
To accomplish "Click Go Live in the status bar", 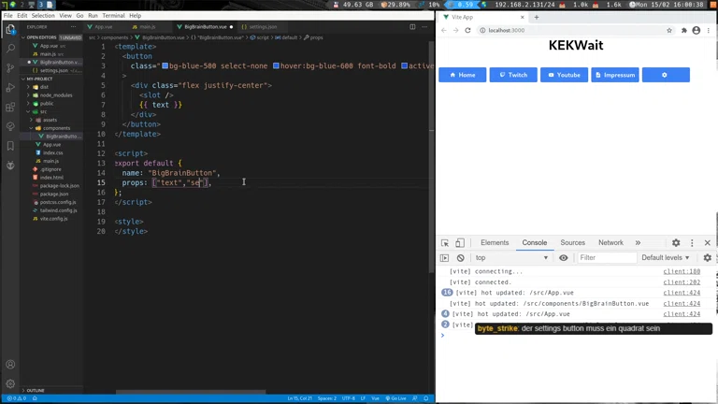I will click(396, 398).
